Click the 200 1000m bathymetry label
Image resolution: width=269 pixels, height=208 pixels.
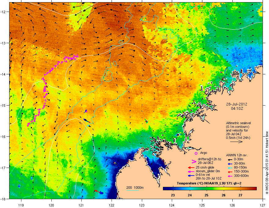pos(135,188)
